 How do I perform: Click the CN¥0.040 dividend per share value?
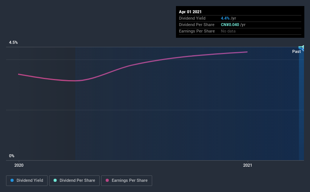230,25
